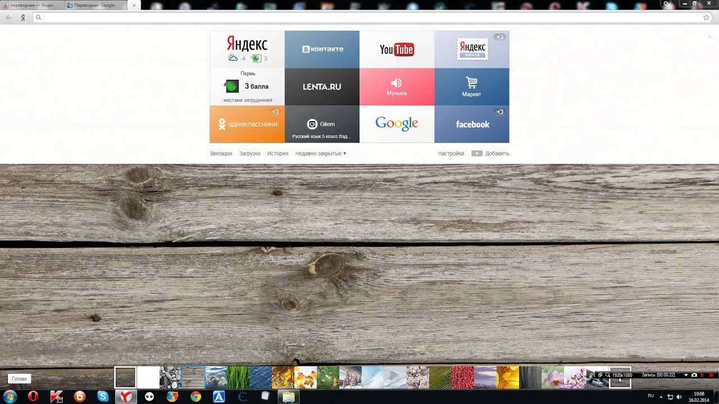Select the pebbles background thumbnail
Viewport: 719px width, 404px height.
[x=171, y=378]
